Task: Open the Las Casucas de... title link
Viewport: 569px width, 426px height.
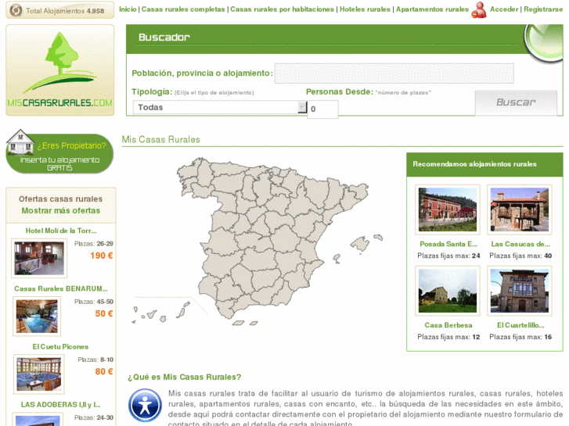Action: (x=520, y=244)
